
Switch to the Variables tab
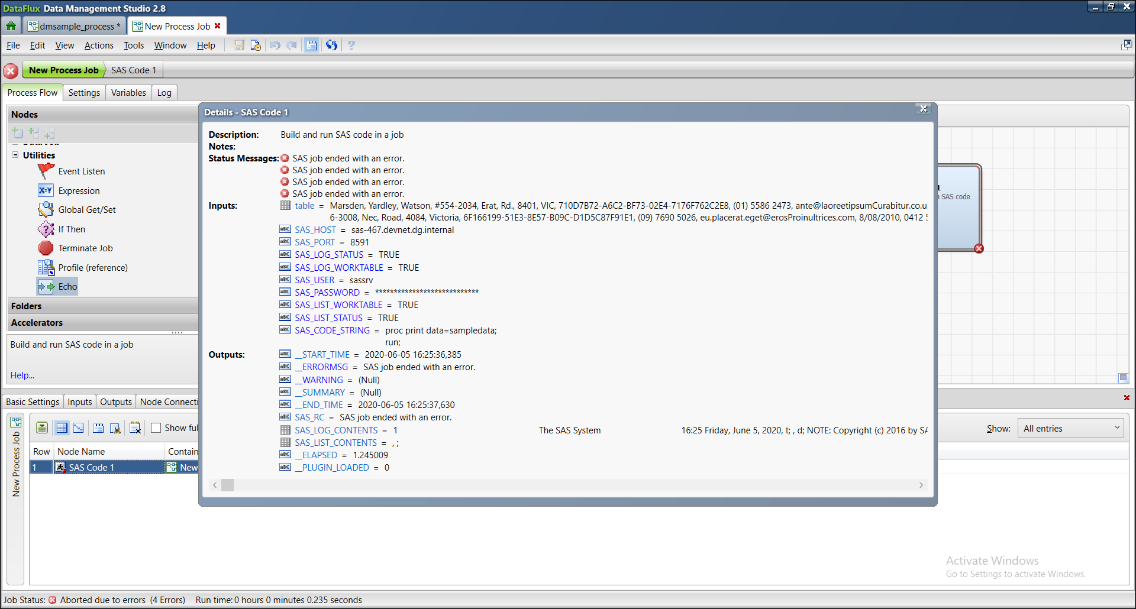click(128, 93)
